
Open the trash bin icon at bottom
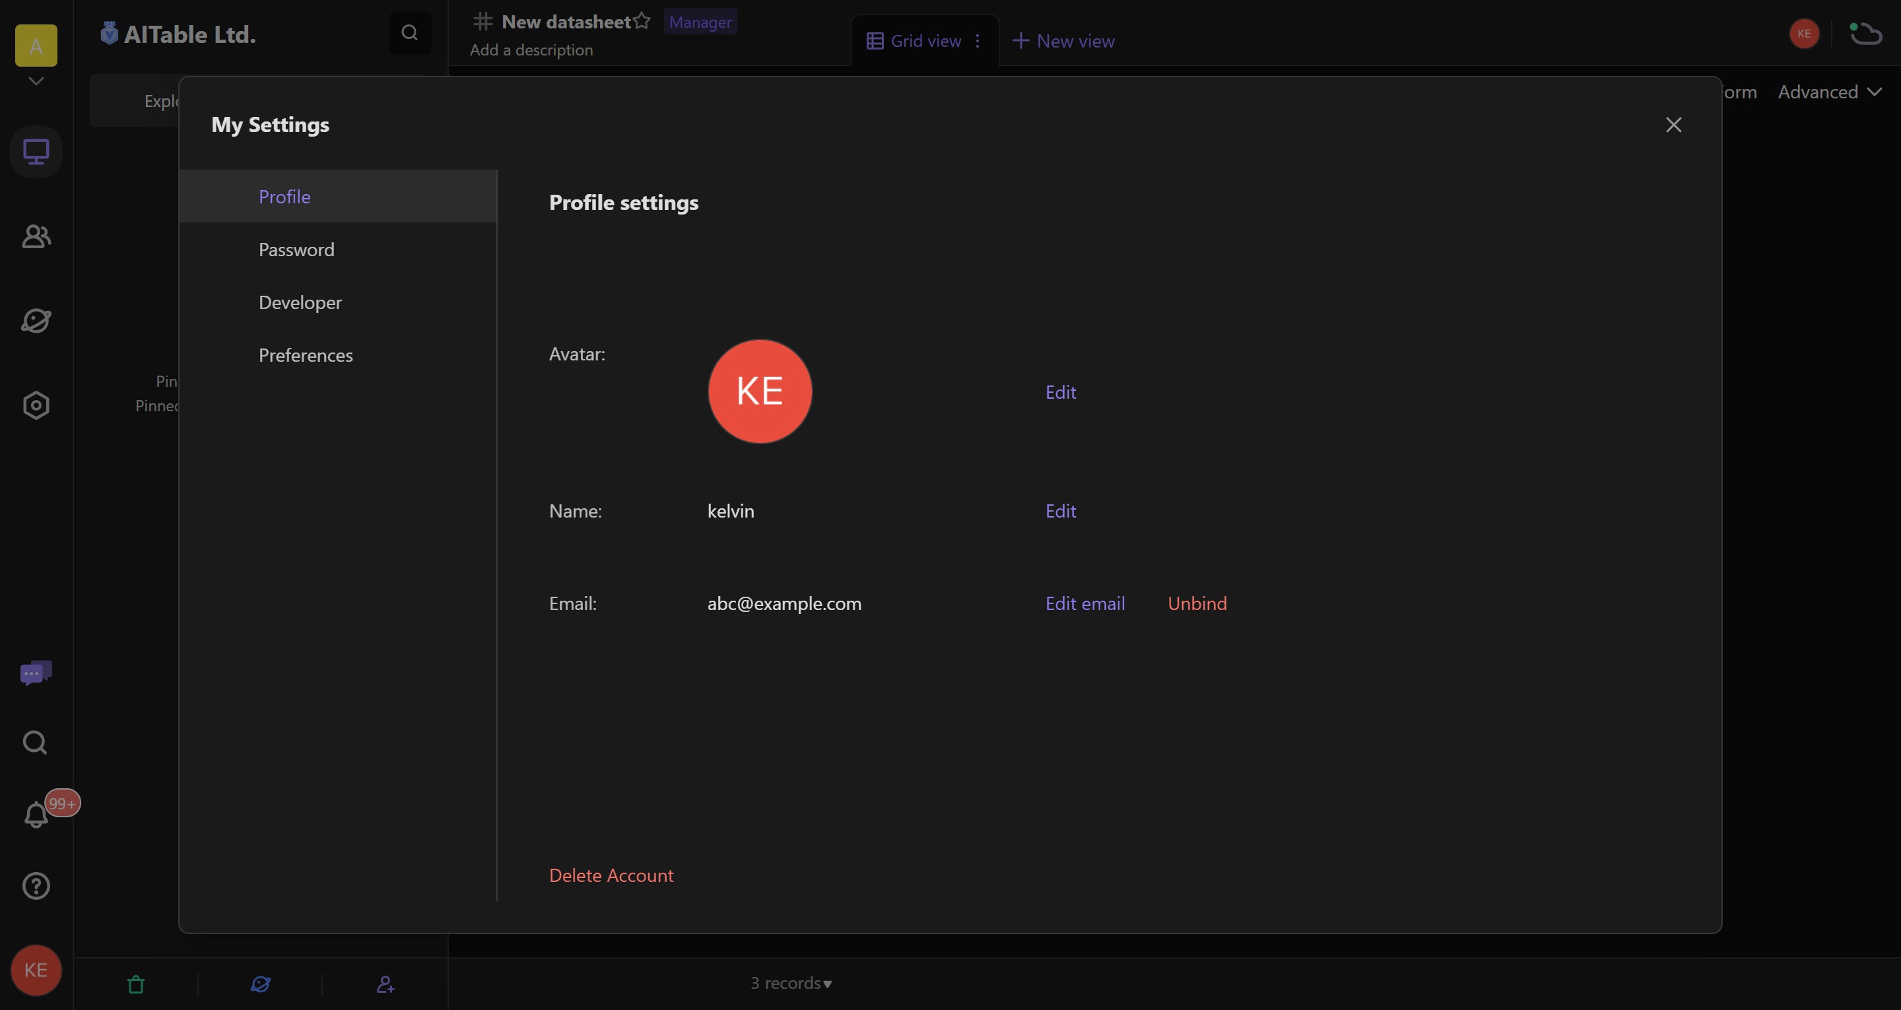pyautogui.click(x=136, y=984)
